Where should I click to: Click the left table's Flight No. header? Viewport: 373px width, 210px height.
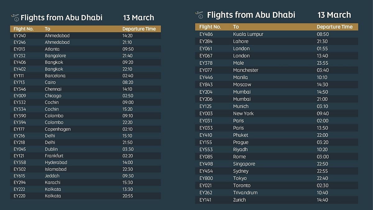[x=24, y=29]
